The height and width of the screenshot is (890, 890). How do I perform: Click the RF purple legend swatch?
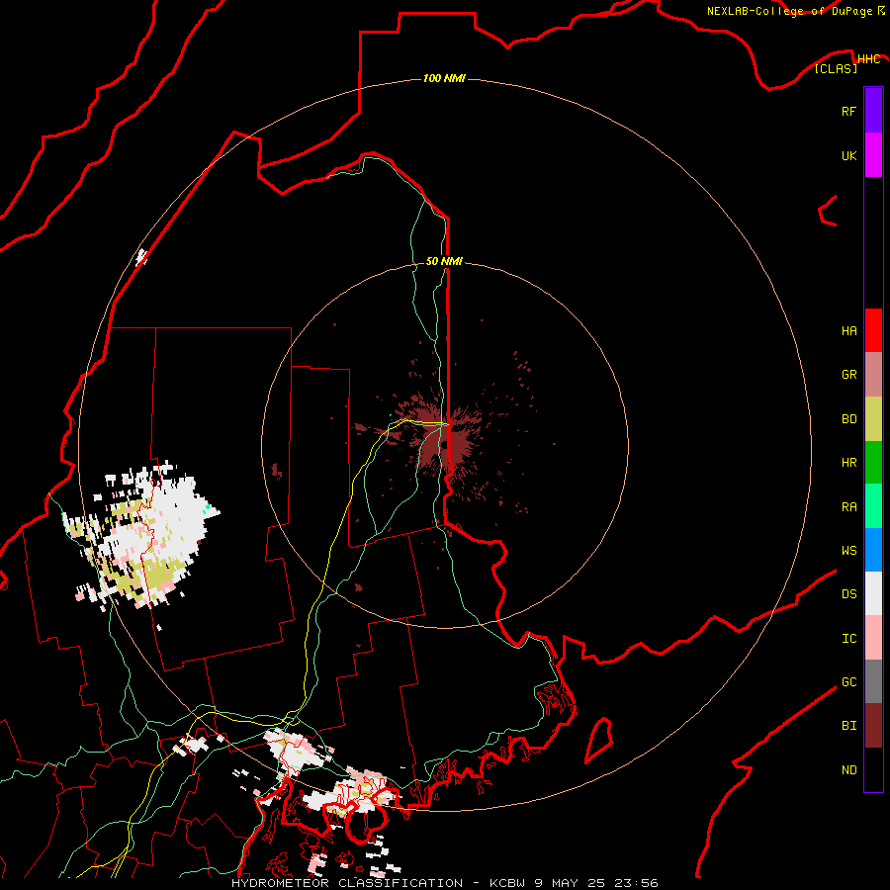tap(873, 111)
